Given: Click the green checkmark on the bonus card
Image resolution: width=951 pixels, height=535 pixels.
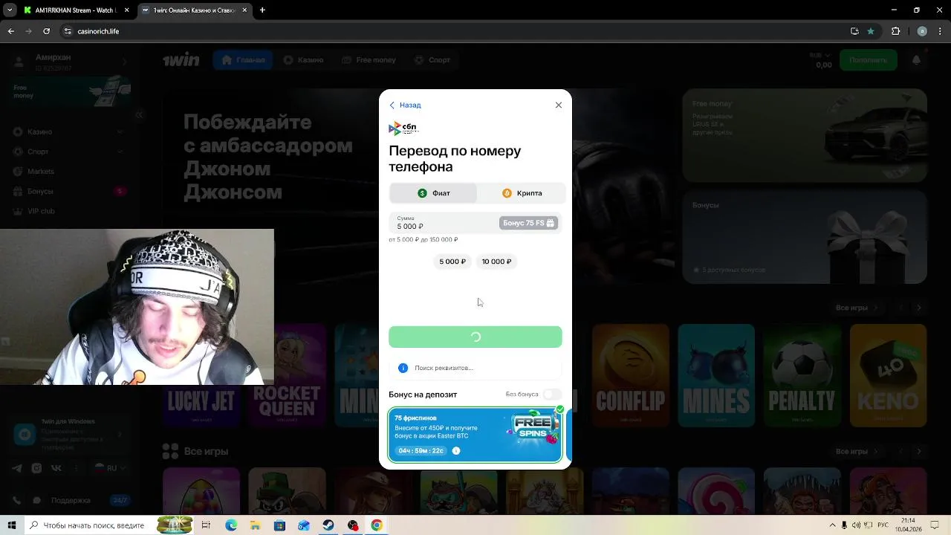Looking at the screenshot, I should point(559,409).
